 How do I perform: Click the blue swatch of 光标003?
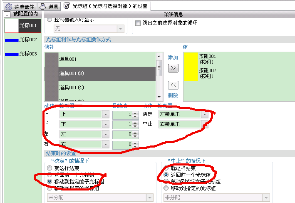click(x=12, y=54)
